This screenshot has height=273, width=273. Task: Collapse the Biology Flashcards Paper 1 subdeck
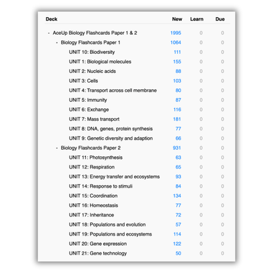point(57,43)
